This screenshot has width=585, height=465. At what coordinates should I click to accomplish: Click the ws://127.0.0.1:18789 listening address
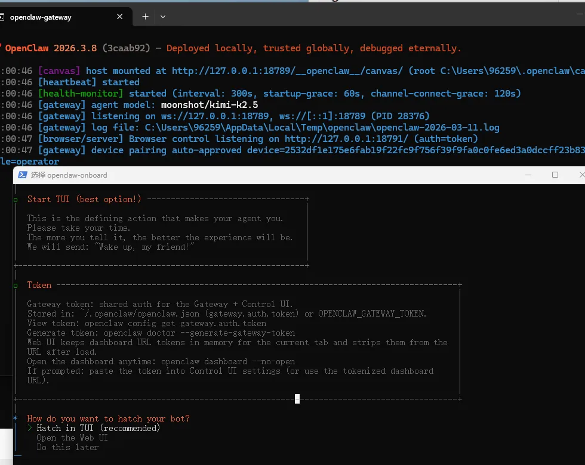point(215,116)
